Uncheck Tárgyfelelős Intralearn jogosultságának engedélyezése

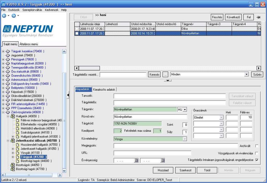pos(257,160)
